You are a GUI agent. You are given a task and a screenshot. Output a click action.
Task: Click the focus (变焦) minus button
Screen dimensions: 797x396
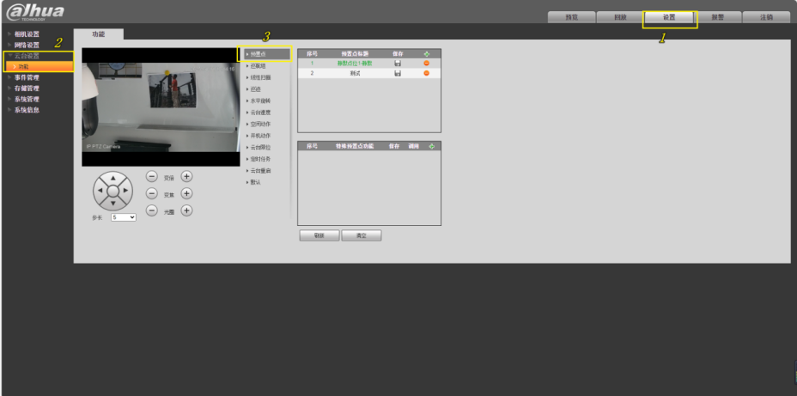pyautogui.click(x=151, y=193)
